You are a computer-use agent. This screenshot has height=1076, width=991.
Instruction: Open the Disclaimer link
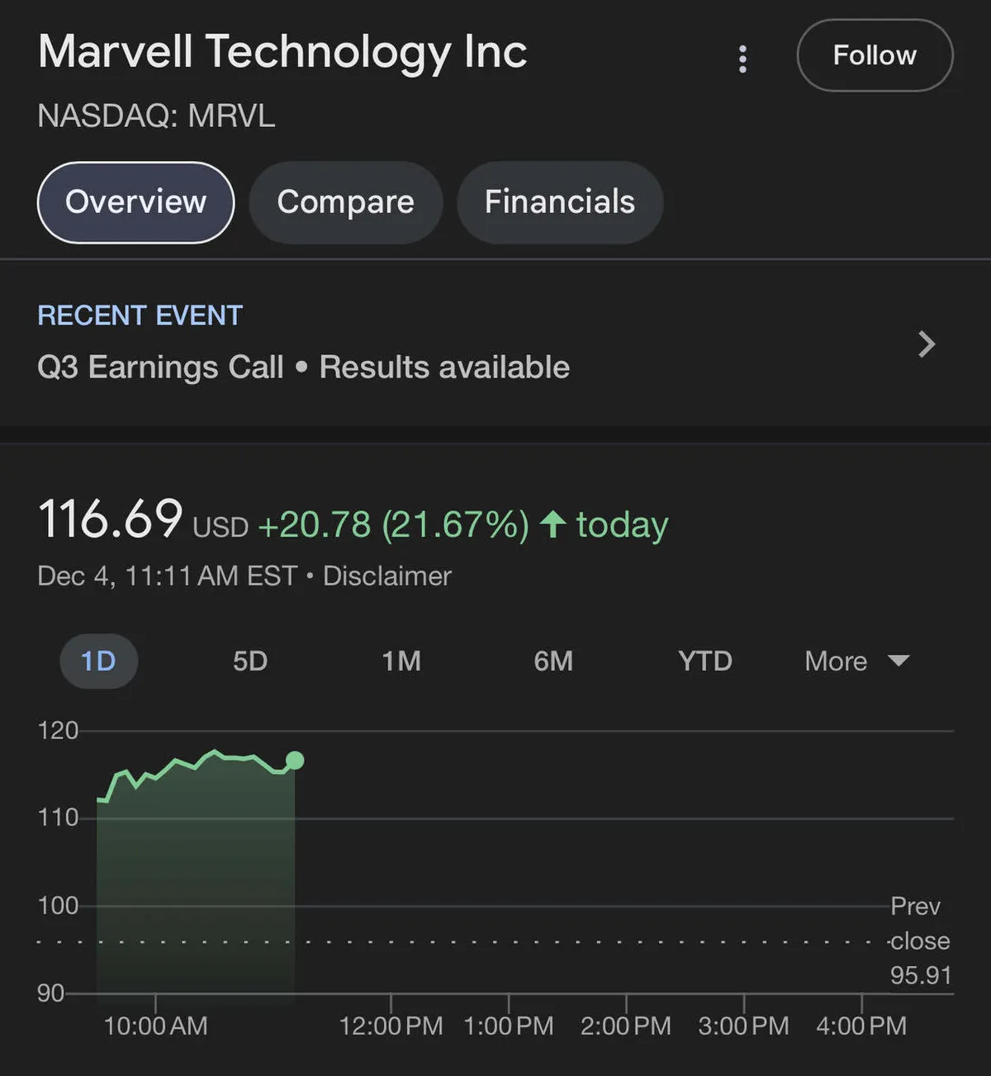386,576
